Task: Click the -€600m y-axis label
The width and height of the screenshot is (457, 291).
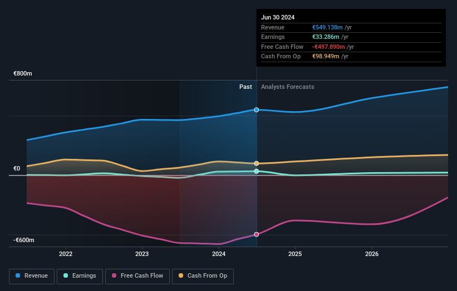Action: tap(23, 240)
